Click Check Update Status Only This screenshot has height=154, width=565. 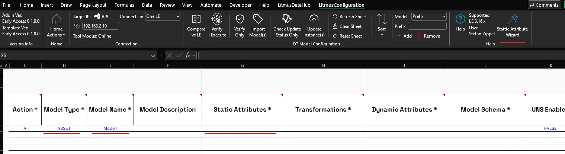287,26
